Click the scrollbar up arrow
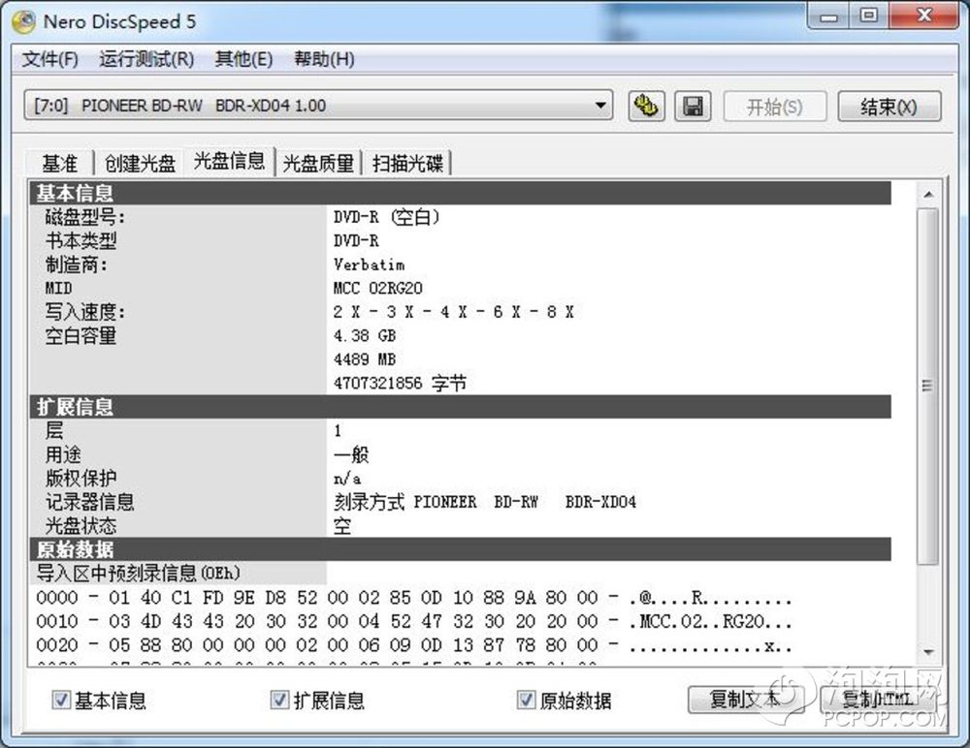The height and width of the screenshot is (748, 970). click(928, 194)
